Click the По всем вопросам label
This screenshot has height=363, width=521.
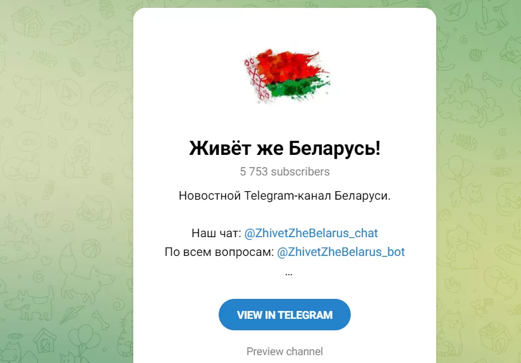coord(219,252)
